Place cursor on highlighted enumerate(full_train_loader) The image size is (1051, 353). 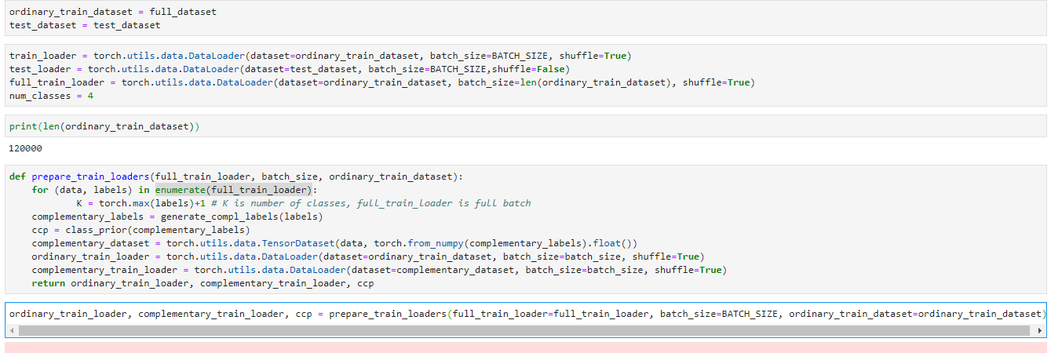coord(235,190)
